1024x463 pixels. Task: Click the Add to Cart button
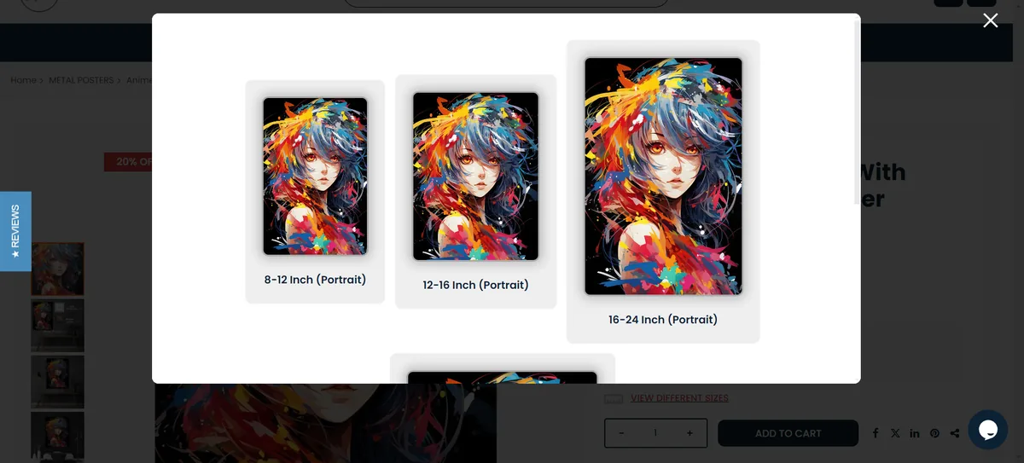[788, 433]
